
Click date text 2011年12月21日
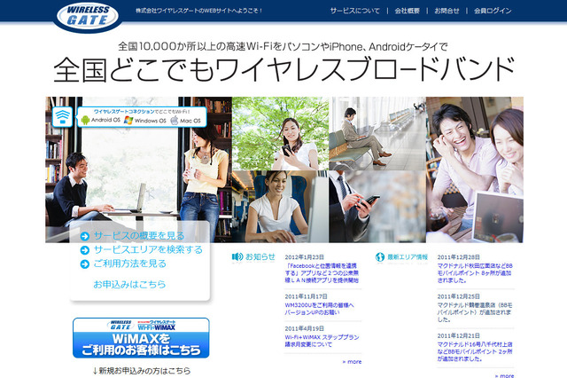click(459, 335)
